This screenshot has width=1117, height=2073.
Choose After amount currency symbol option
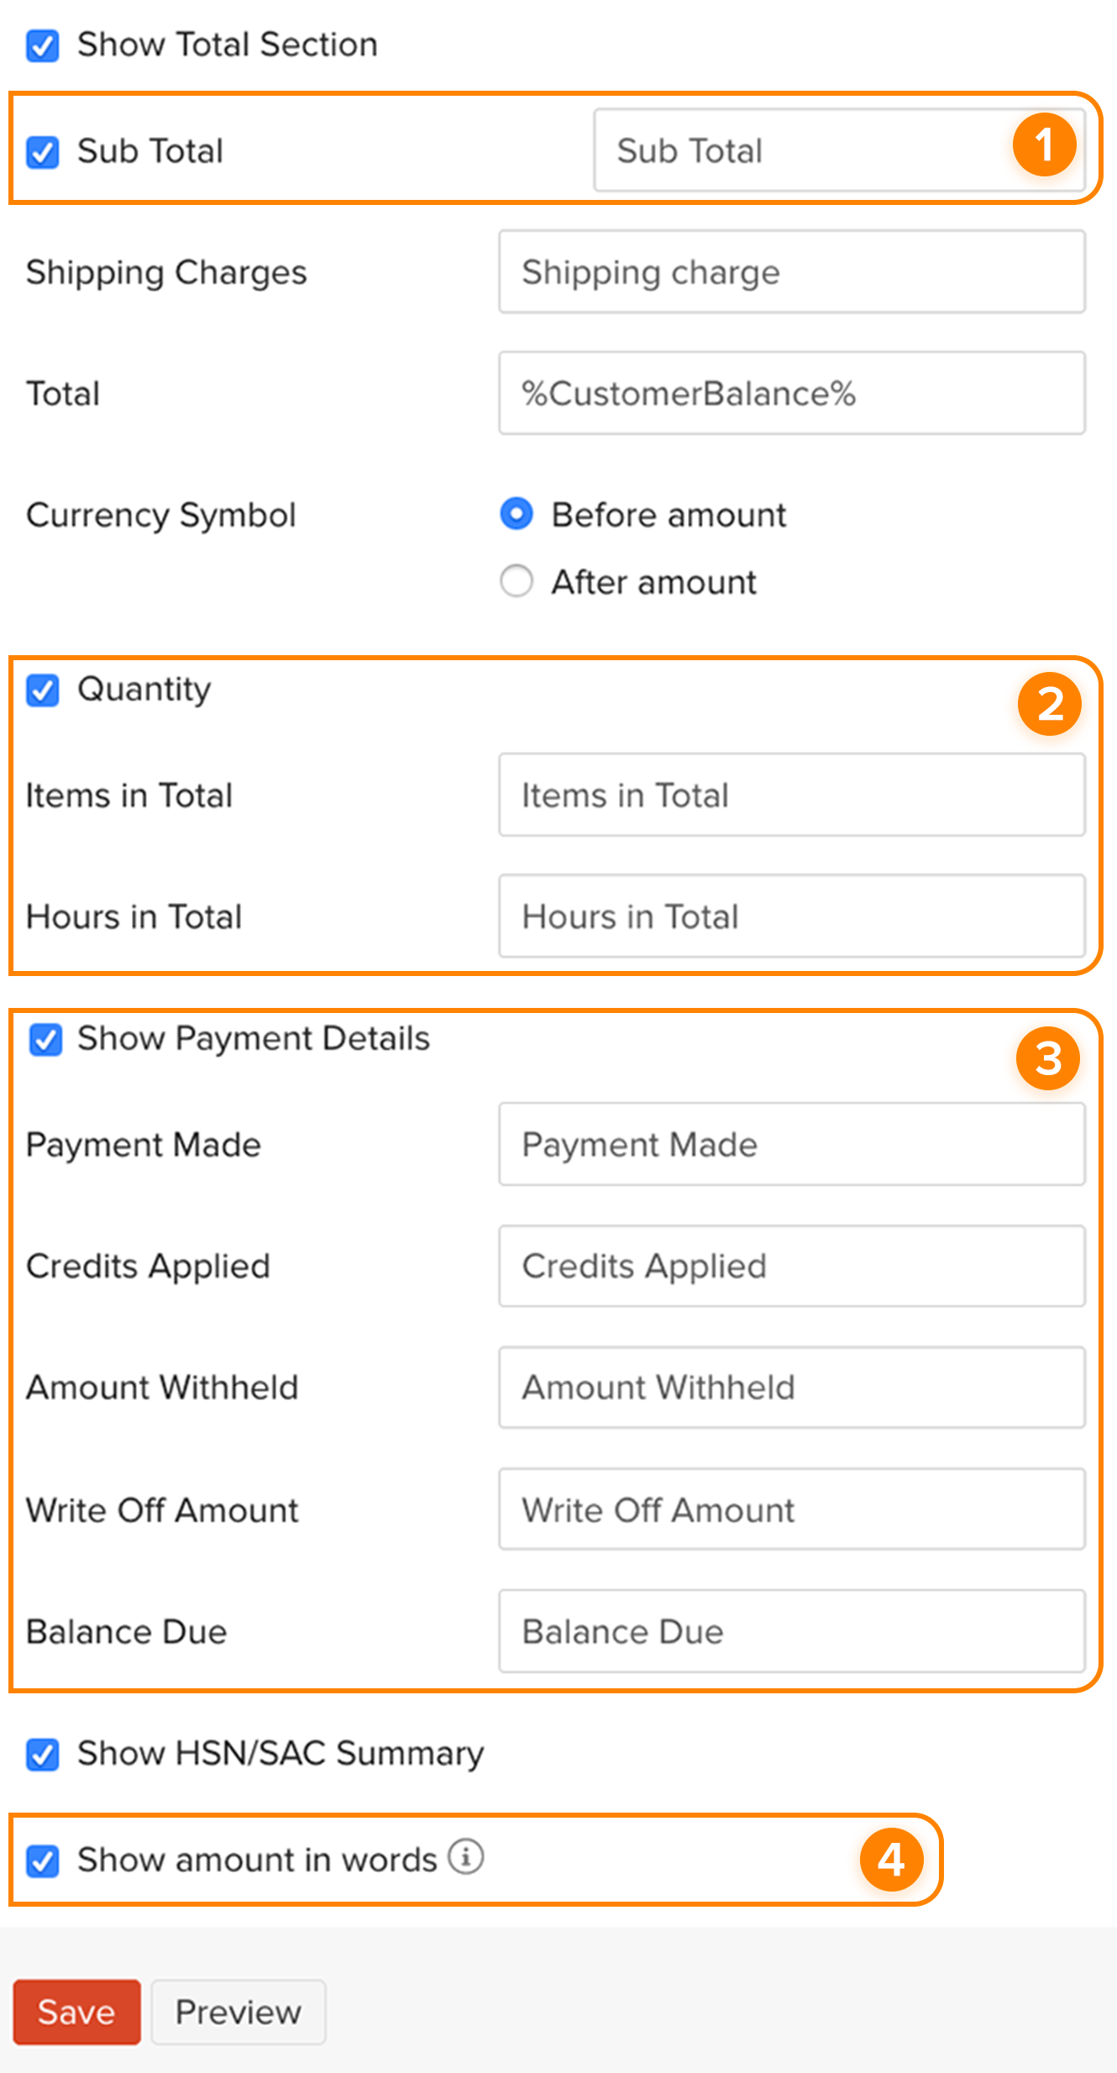click(x=517, y=580)
